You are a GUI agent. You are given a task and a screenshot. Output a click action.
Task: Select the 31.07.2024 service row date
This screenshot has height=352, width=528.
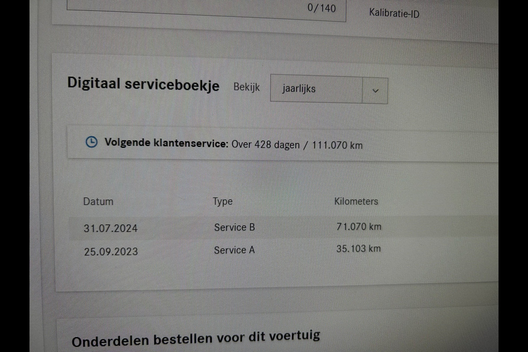(110, 228)
